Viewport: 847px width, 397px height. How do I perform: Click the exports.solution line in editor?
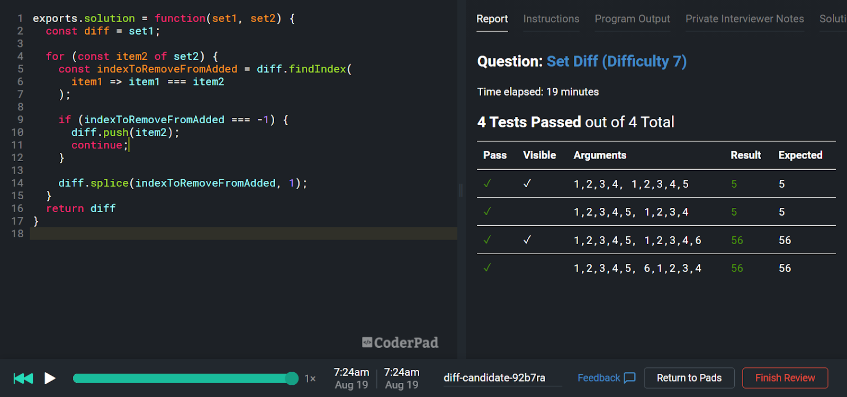(164, 19)
